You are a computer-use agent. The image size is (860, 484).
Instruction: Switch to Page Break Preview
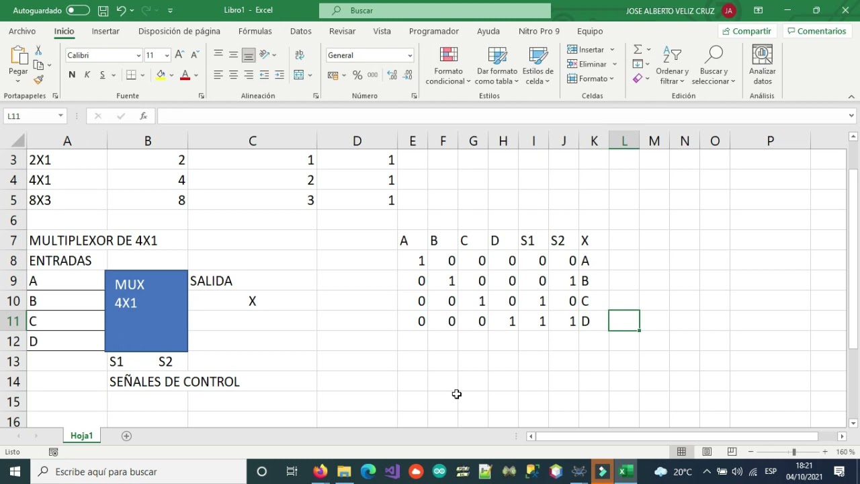click(732, 452)
